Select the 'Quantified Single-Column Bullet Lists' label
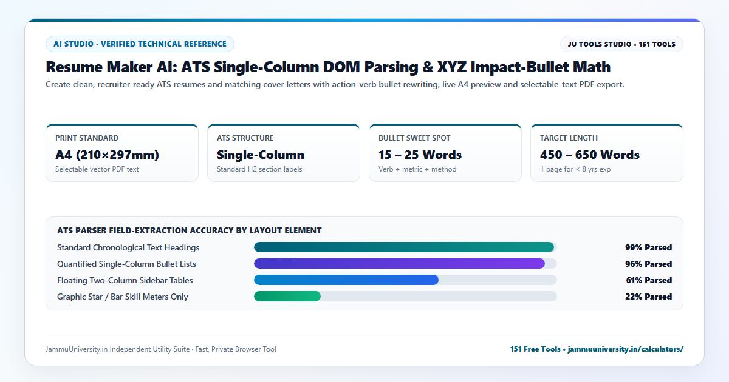The height and width of the screenshot is (382, 729). click(126, 264)
